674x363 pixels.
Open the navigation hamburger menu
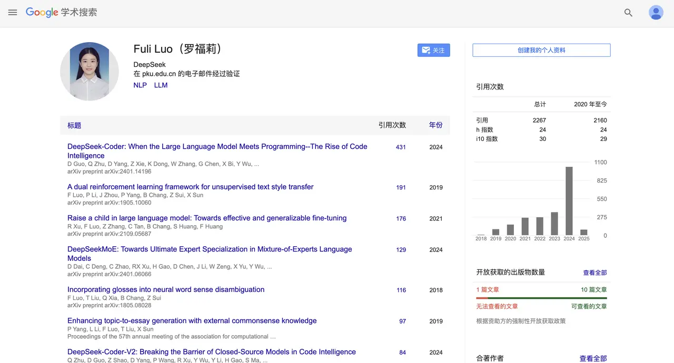[13, 13]
